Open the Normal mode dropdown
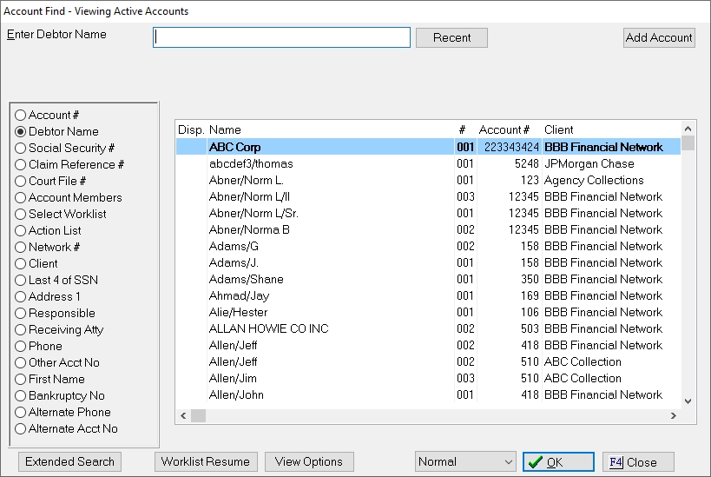This screenshot has width=711, height=477. 465,462
